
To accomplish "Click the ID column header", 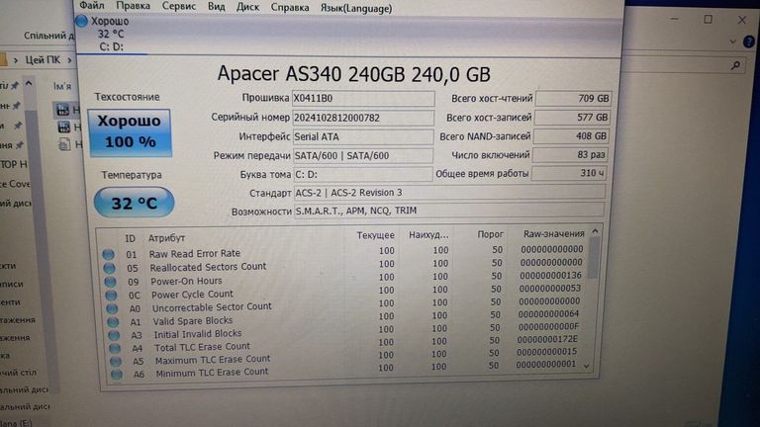I will 130,238.
